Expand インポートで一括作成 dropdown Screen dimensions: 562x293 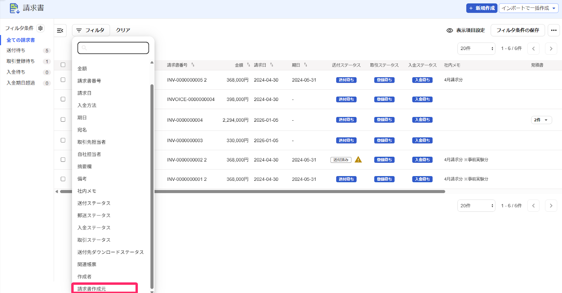528,8
